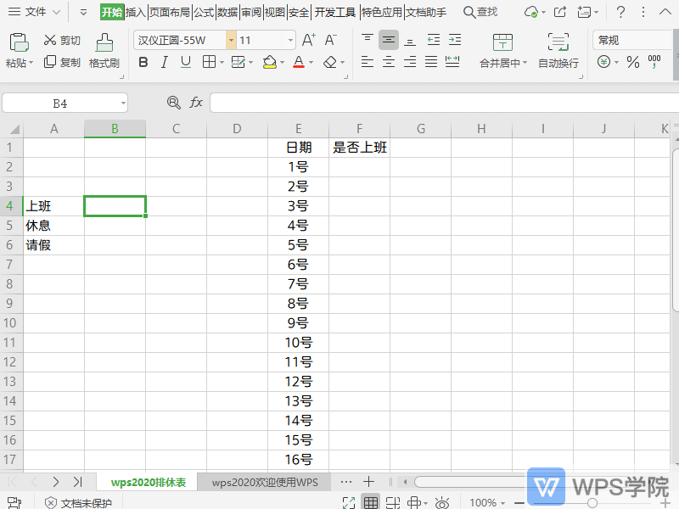Click the Merge and Center icon
This screenshot has height=509, width=679.
(x=502, y=44)
